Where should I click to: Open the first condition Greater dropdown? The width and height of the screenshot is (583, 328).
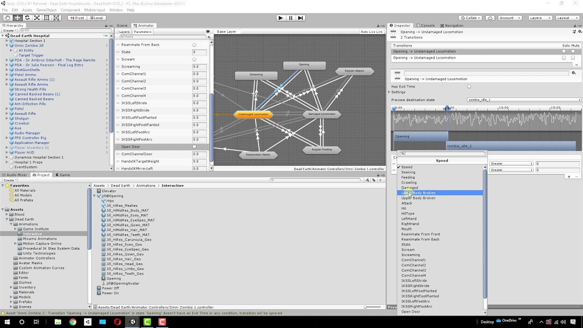511,164
